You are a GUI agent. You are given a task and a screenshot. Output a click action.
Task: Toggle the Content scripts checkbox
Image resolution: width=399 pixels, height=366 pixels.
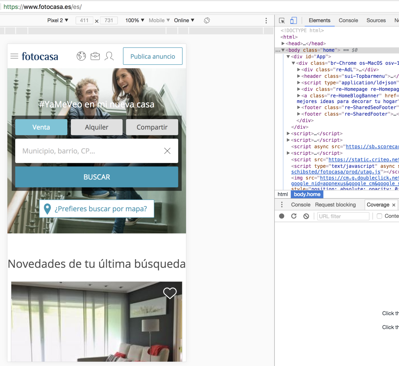pos(379,216)
